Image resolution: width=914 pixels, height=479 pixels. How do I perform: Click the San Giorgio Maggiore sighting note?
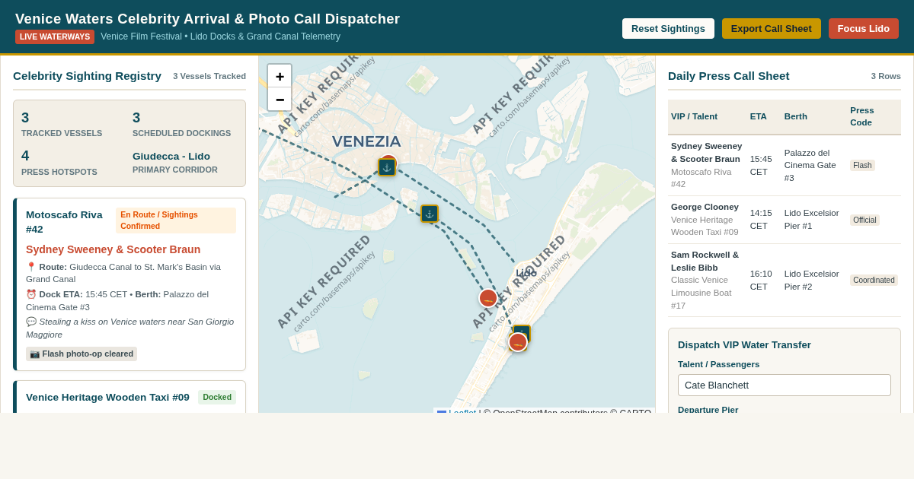(129, 328)
